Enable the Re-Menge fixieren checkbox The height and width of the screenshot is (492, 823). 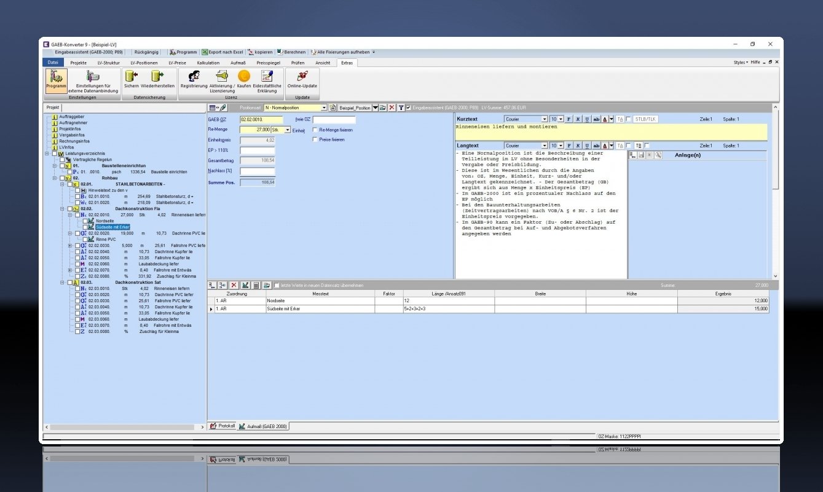tap(315, 130)
